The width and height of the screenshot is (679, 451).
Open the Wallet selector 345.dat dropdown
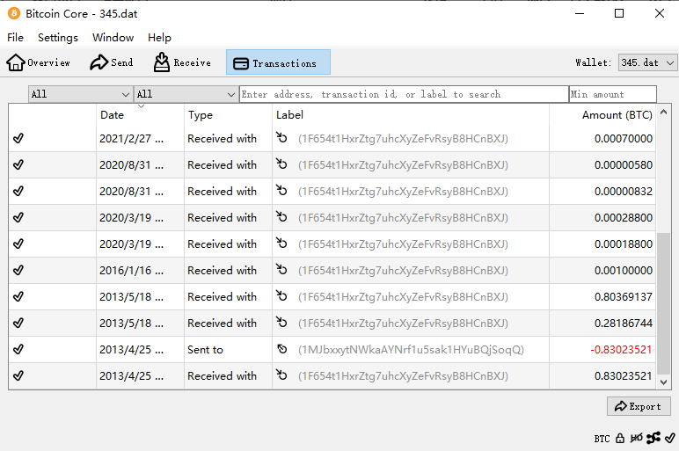(647, 63)
